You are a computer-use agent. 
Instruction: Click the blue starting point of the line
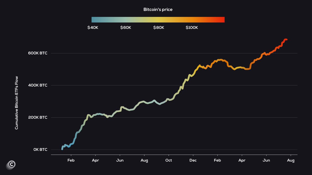pyautogui.click(x=62, y=149)
